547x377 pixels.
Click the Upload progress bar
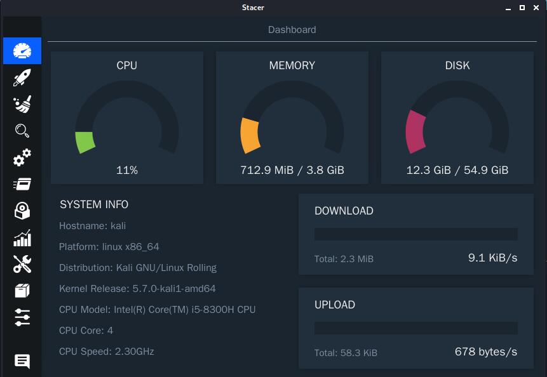pyautogui.click(x=416, y=328)
